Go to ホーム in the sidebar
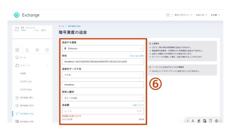The width and height of the screenshot is (231, 132). [23, 58]
